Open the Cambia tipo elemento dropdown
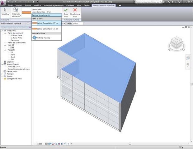 tap(46, 15)
